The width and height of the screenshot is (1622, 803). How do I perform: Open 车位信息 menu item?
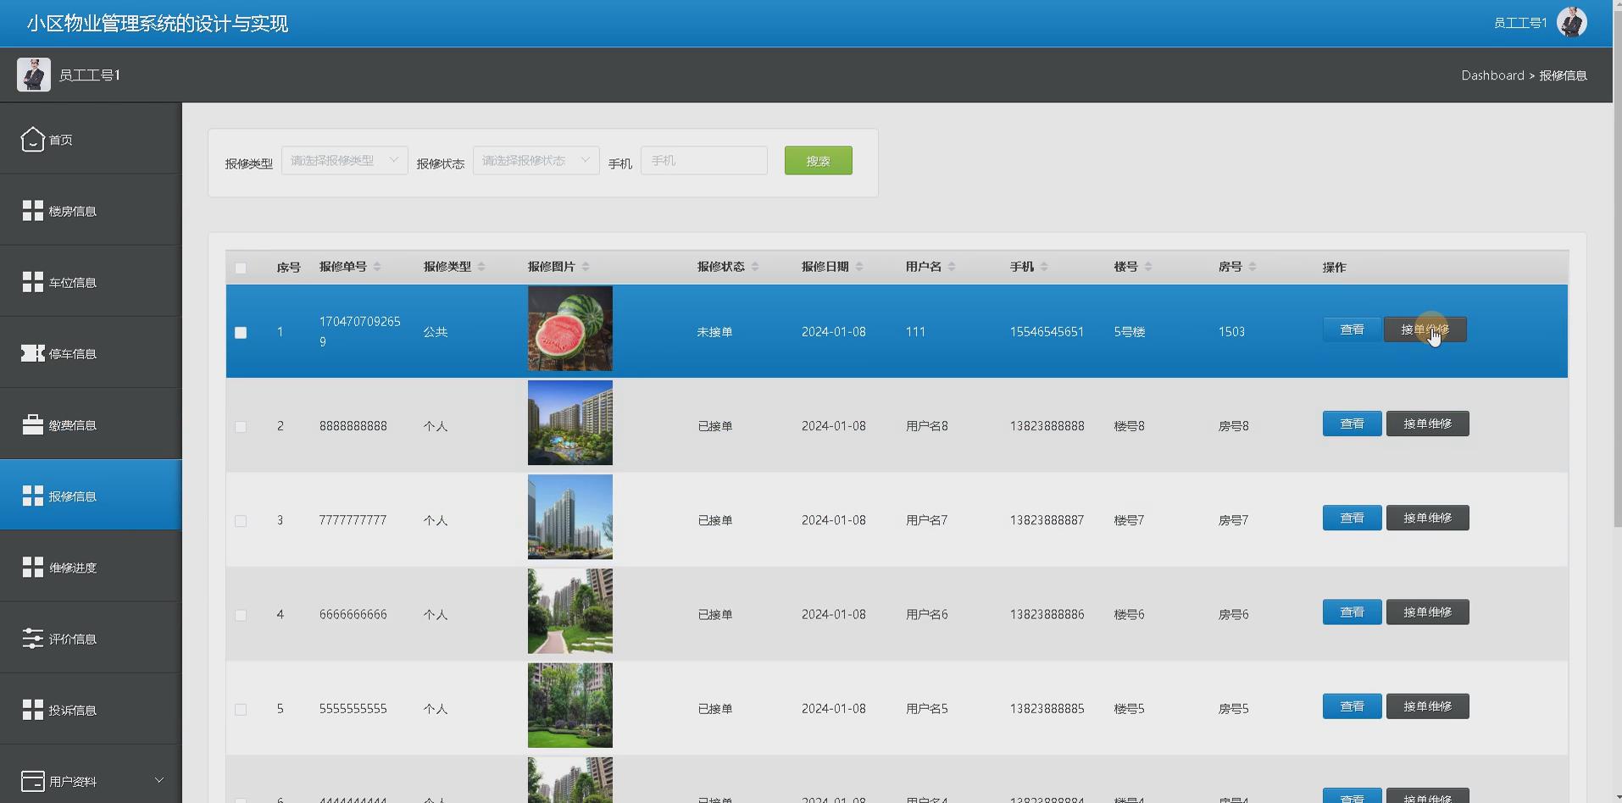coord(91,281)
